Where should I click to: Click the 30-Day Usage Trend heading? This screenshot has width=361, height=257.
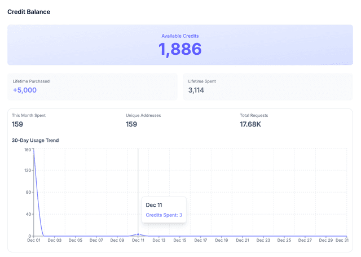click(35, 141)
